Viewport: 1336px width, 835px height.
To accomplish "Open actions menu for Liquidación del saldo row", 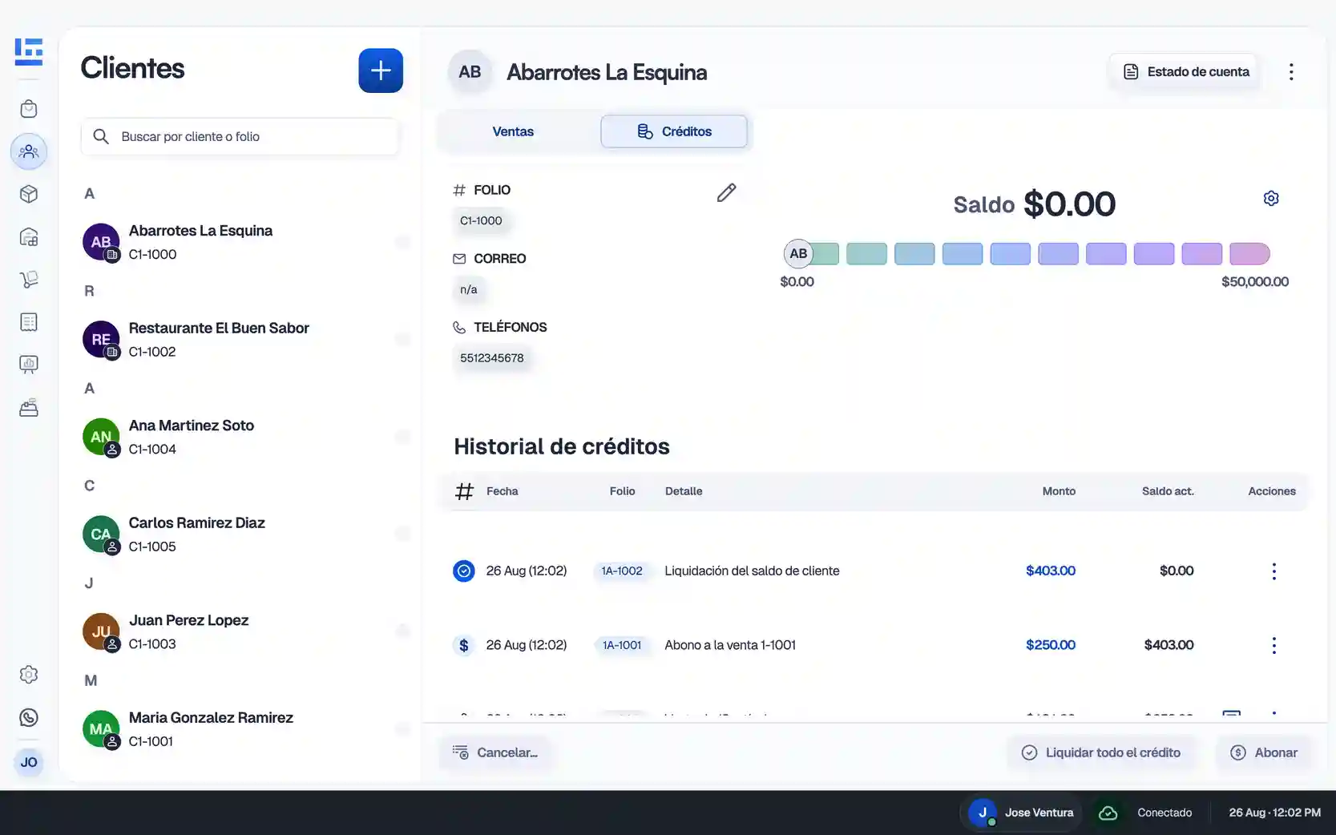I will coord(1274,571).
